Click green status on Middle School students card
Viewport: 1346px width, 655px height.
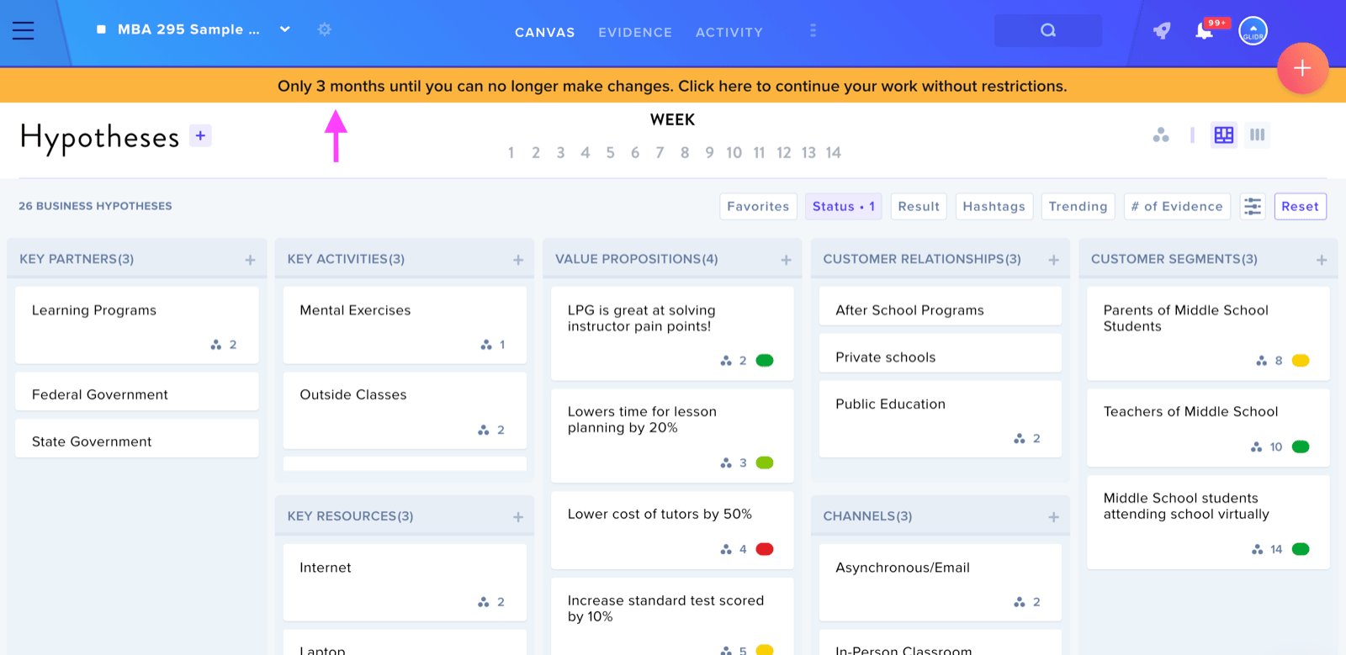[1301, 549]
